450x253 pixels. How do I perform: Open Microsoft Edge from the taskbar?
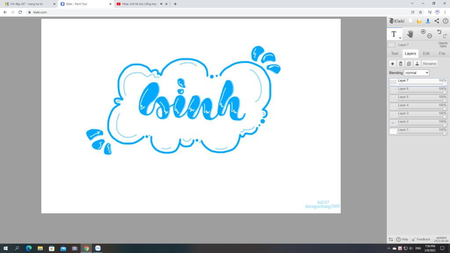click(x=29, y=249)
